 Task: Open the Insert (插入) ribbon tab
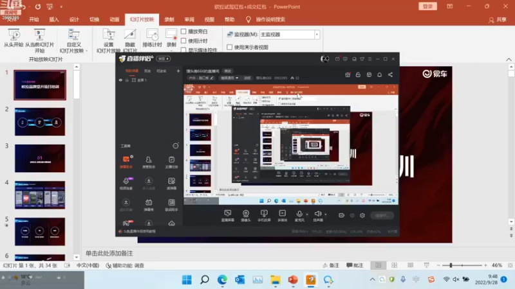click(54, 19)
